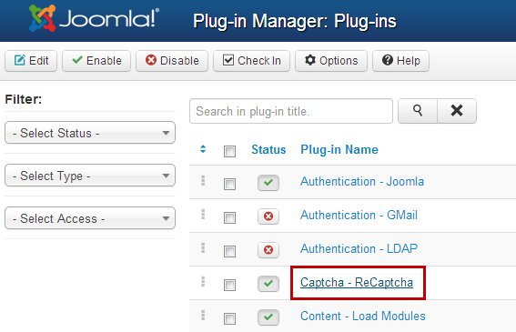Toggle status icon for Content - Load Modules
Image resolution: width=516 pixels, height=332 pixels.
point(268,317)
